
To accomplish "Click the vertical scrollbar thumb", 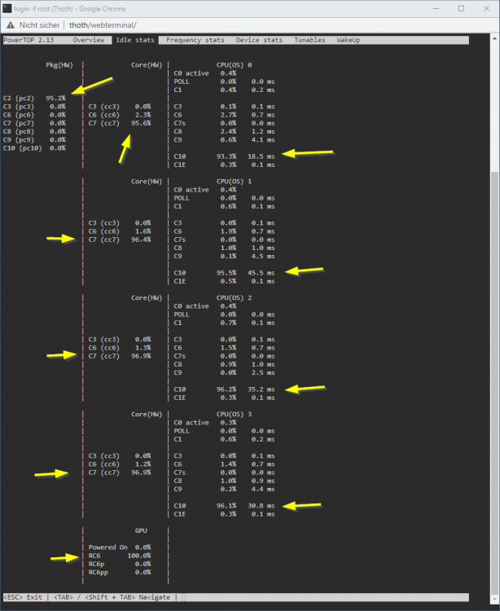I will [494, 384].
